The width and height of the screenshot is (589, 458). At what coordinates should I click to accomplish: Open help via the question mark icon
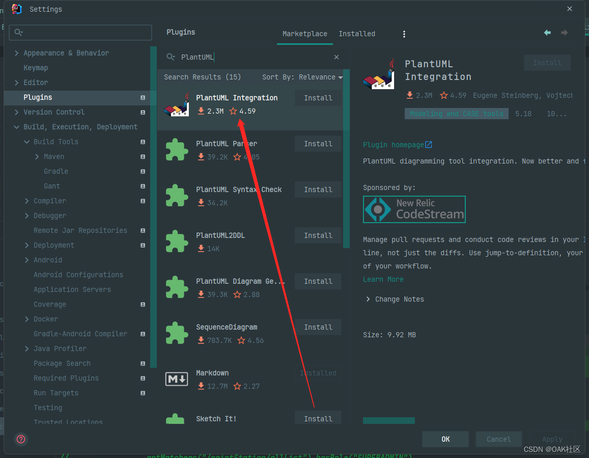(21, 439)
